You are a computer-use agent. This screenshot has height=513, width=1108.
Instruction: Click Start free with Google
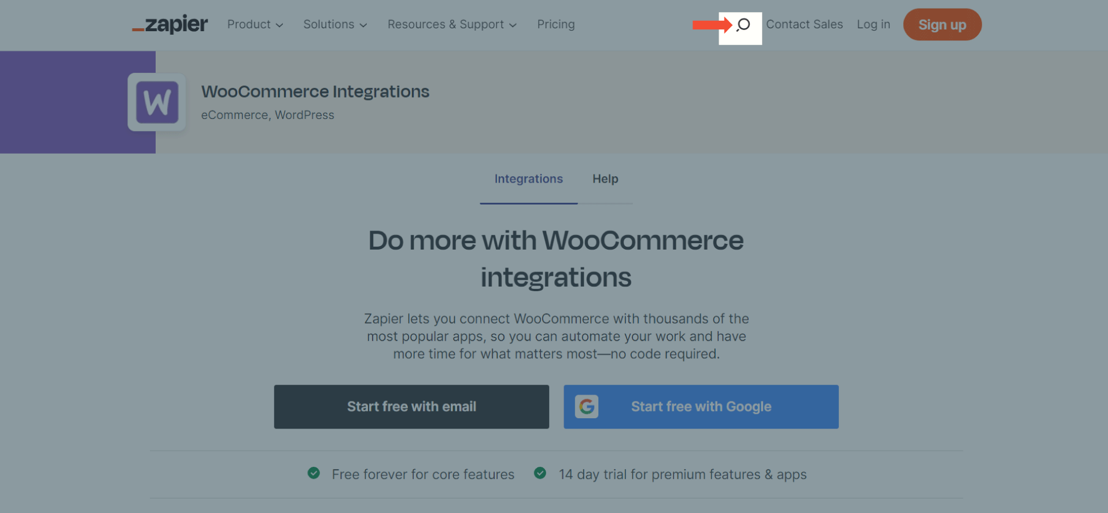click(701, 407)
